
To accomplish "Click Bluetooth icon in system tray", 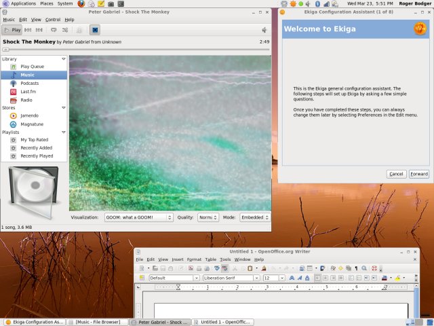I will point(317,3).
